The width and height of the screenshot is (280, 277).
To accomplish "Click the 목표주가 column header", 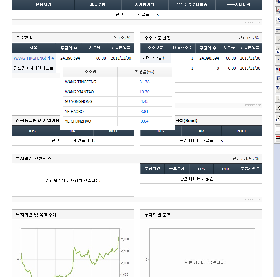I will point(177,169).
